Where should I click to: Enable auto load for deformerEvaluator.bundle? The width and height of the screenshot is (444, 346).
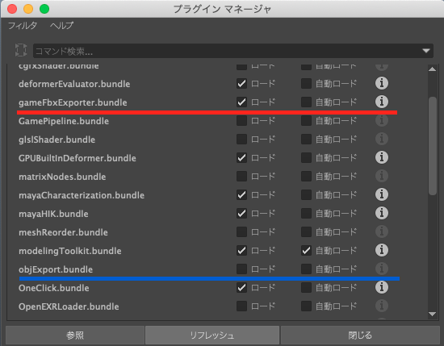pos(306,84)
